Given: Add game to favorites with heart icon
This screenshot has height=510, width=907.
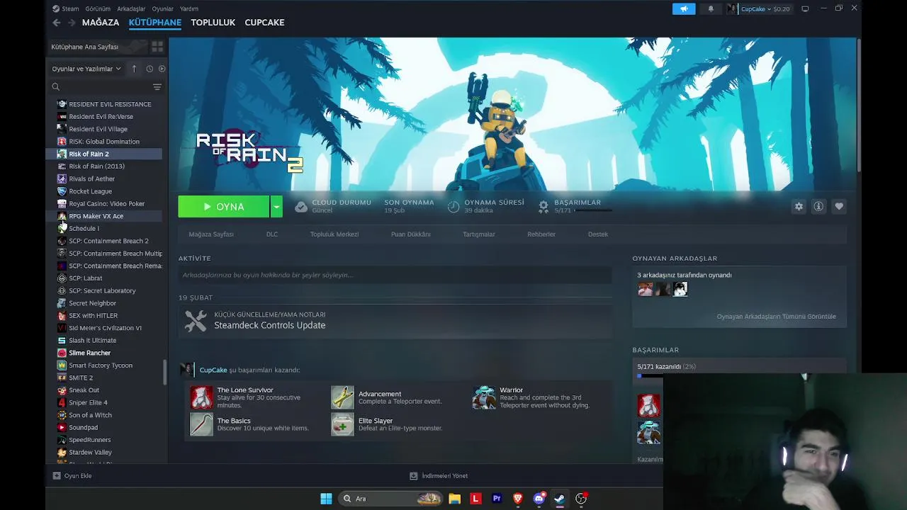Looking at the screenshot, I should (x=839, y=206).
